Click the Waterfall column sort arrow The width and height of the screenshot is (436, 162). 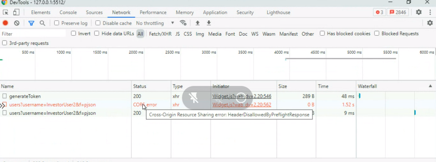click(x=430, y=86)
